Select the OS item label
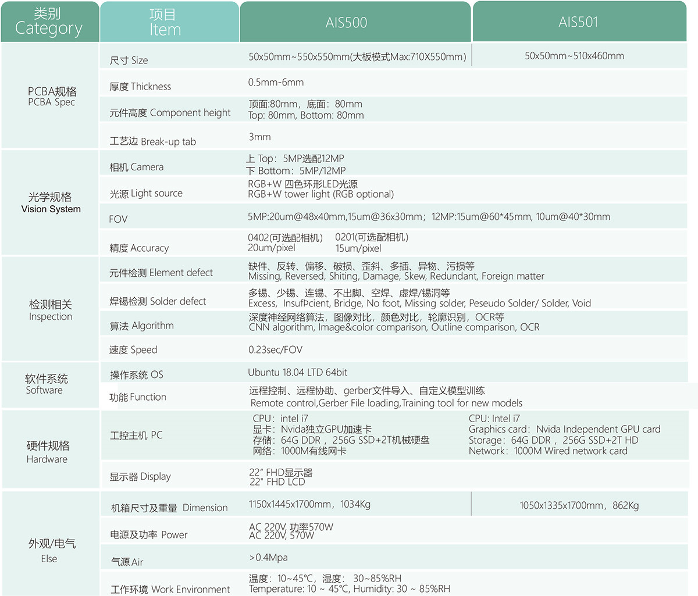 (x=136, y=374)
